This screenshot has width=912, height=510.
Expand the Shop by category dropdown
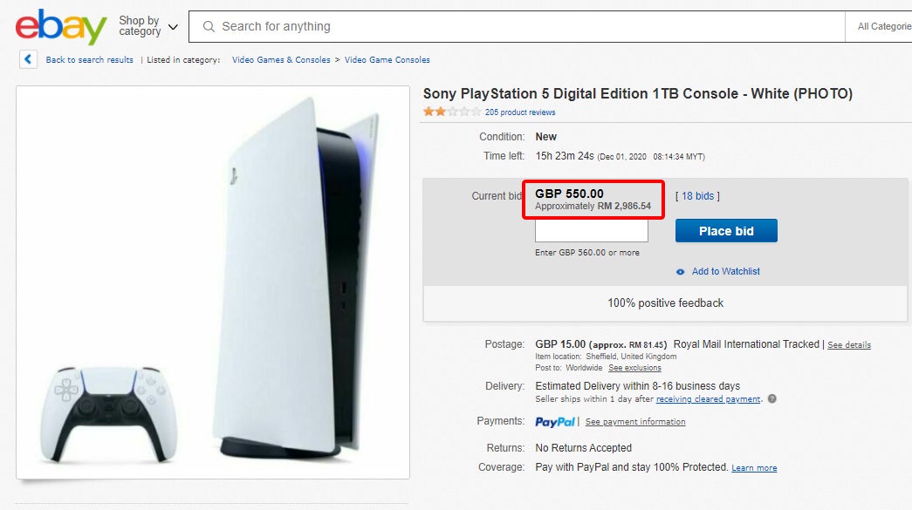147,26
